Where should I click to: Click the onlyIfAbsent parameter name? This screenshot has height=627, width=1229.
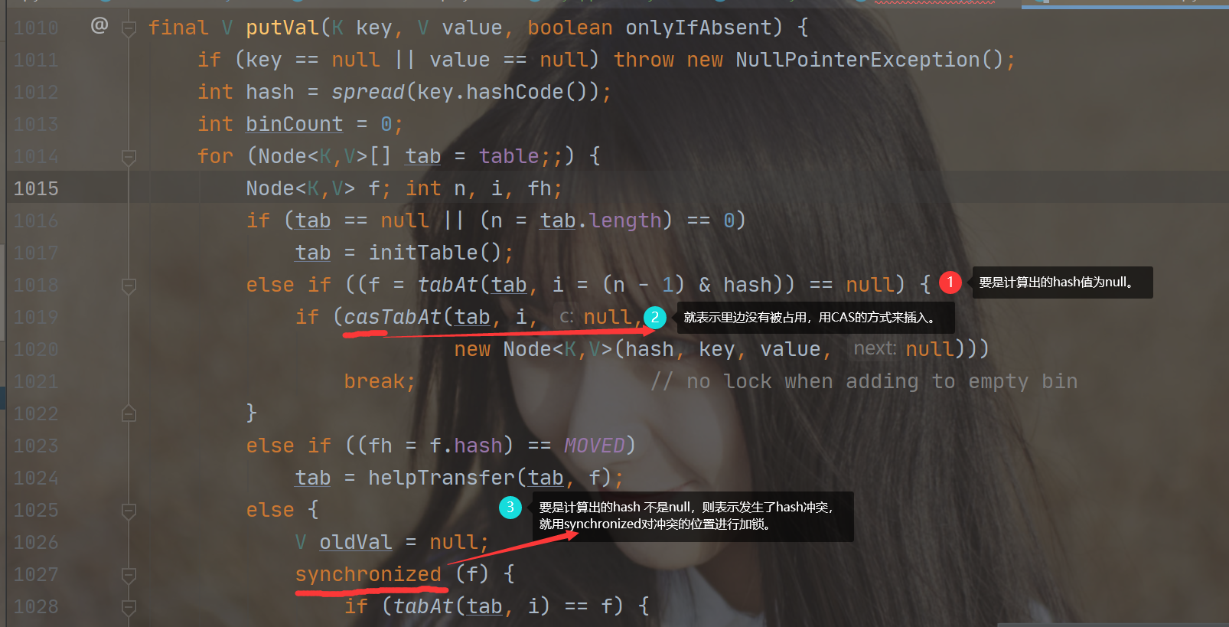click(699, 28)
